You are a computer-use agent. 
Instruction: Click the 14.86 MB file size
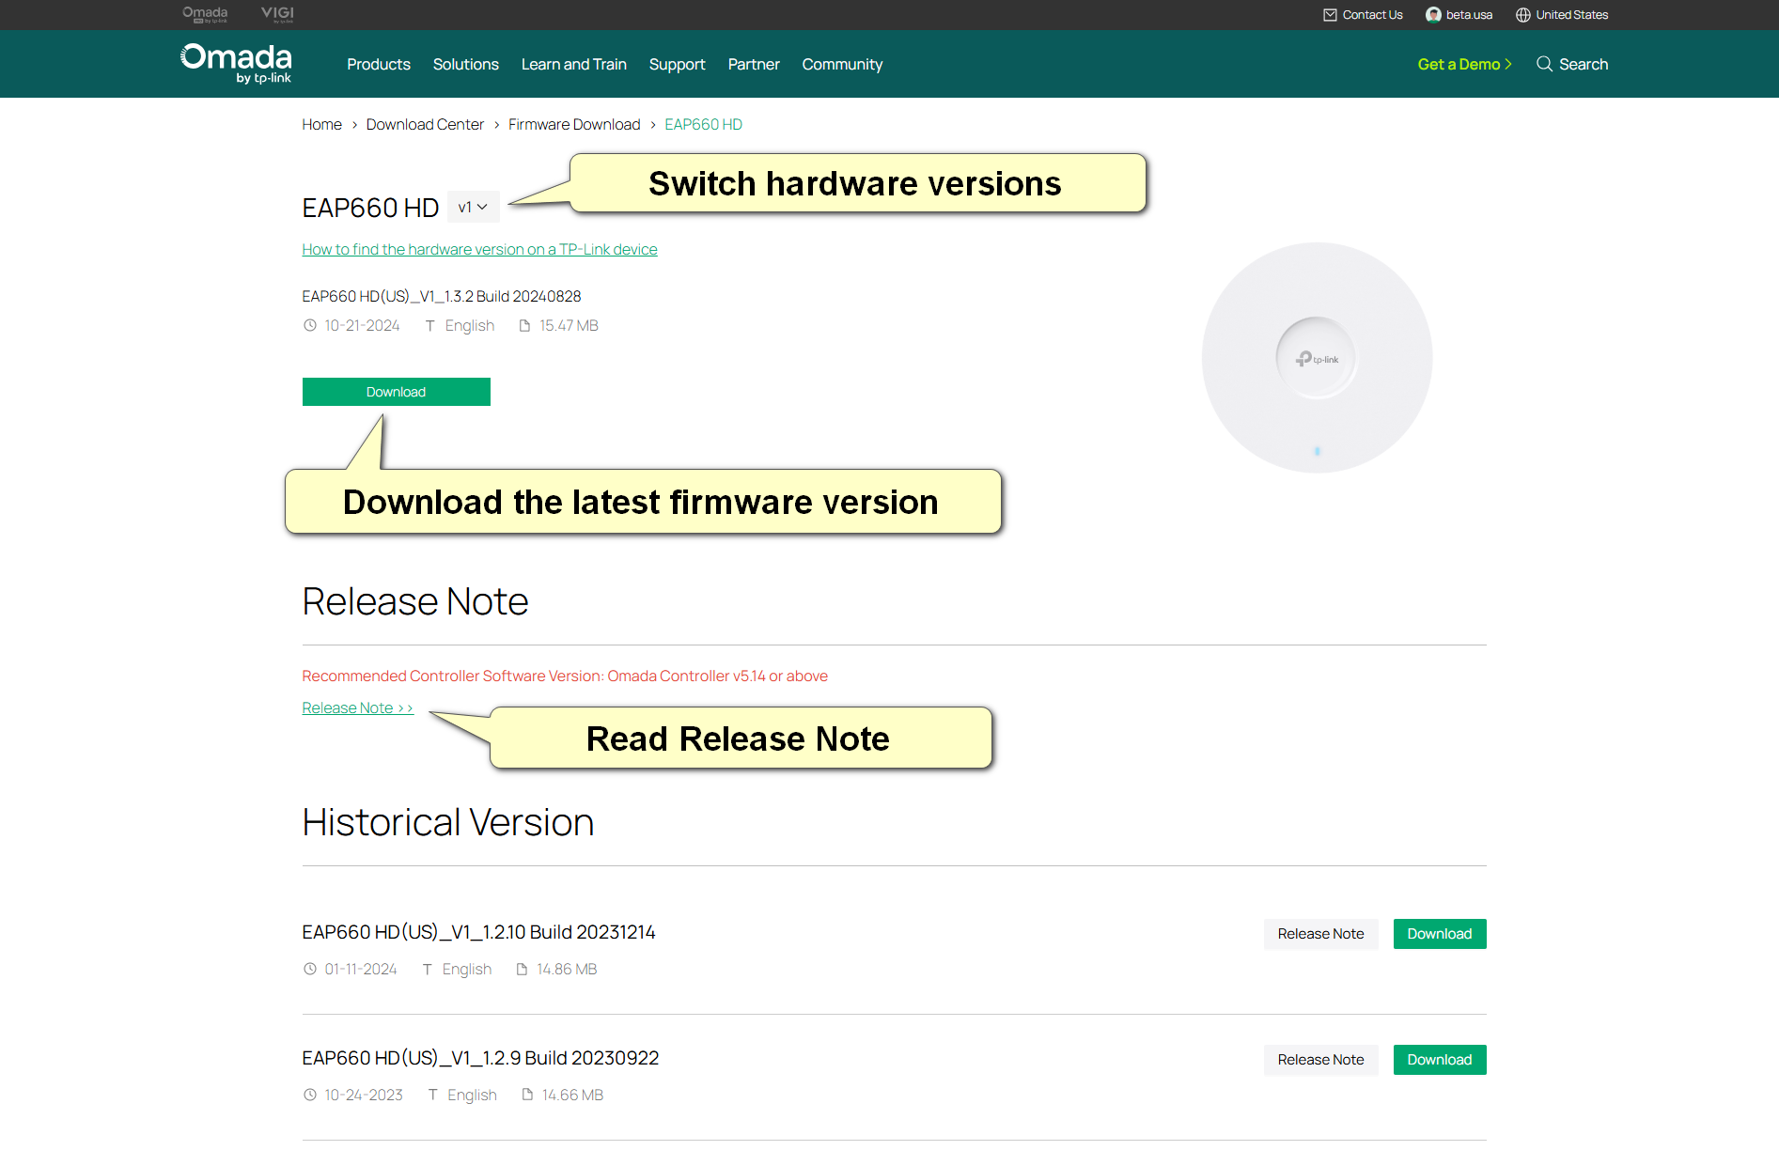[x=567, y=969]
